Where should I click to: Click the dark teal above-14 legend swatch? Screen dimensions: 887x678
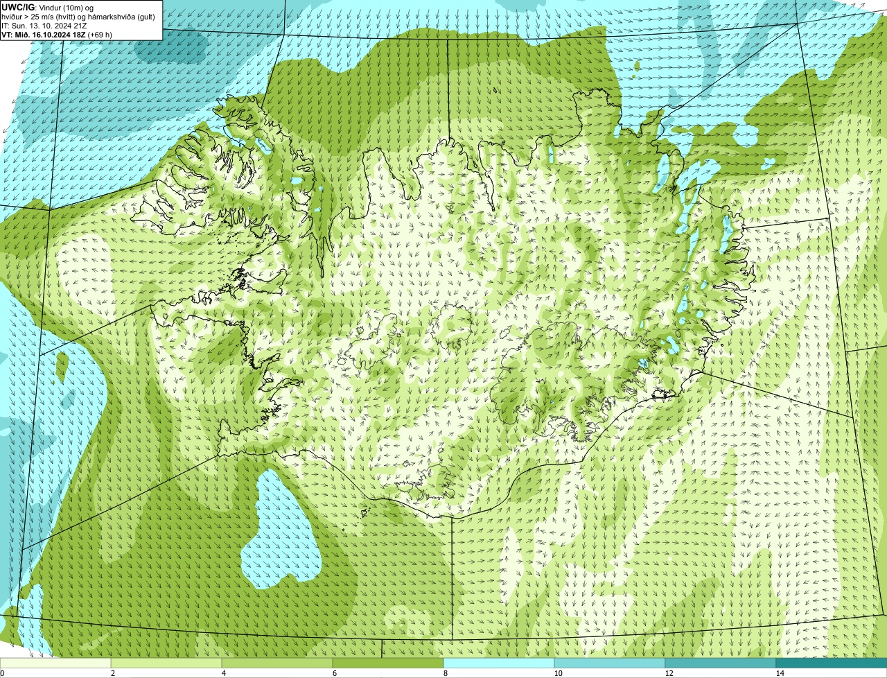pos(832,663)
